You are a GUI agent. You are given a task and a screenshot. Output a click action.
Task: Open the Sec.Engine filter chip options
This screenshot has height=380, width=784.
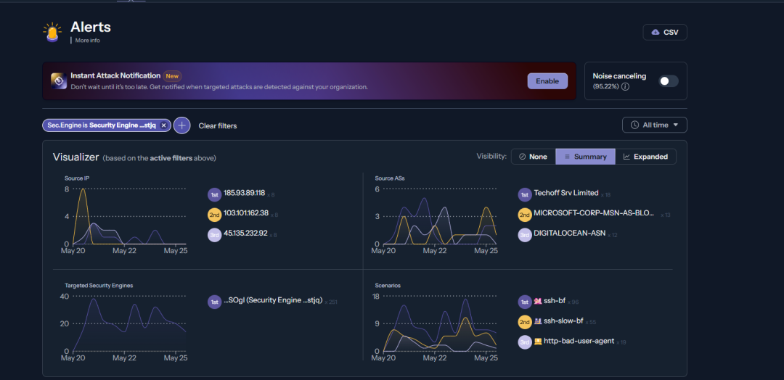click(101, 125)
